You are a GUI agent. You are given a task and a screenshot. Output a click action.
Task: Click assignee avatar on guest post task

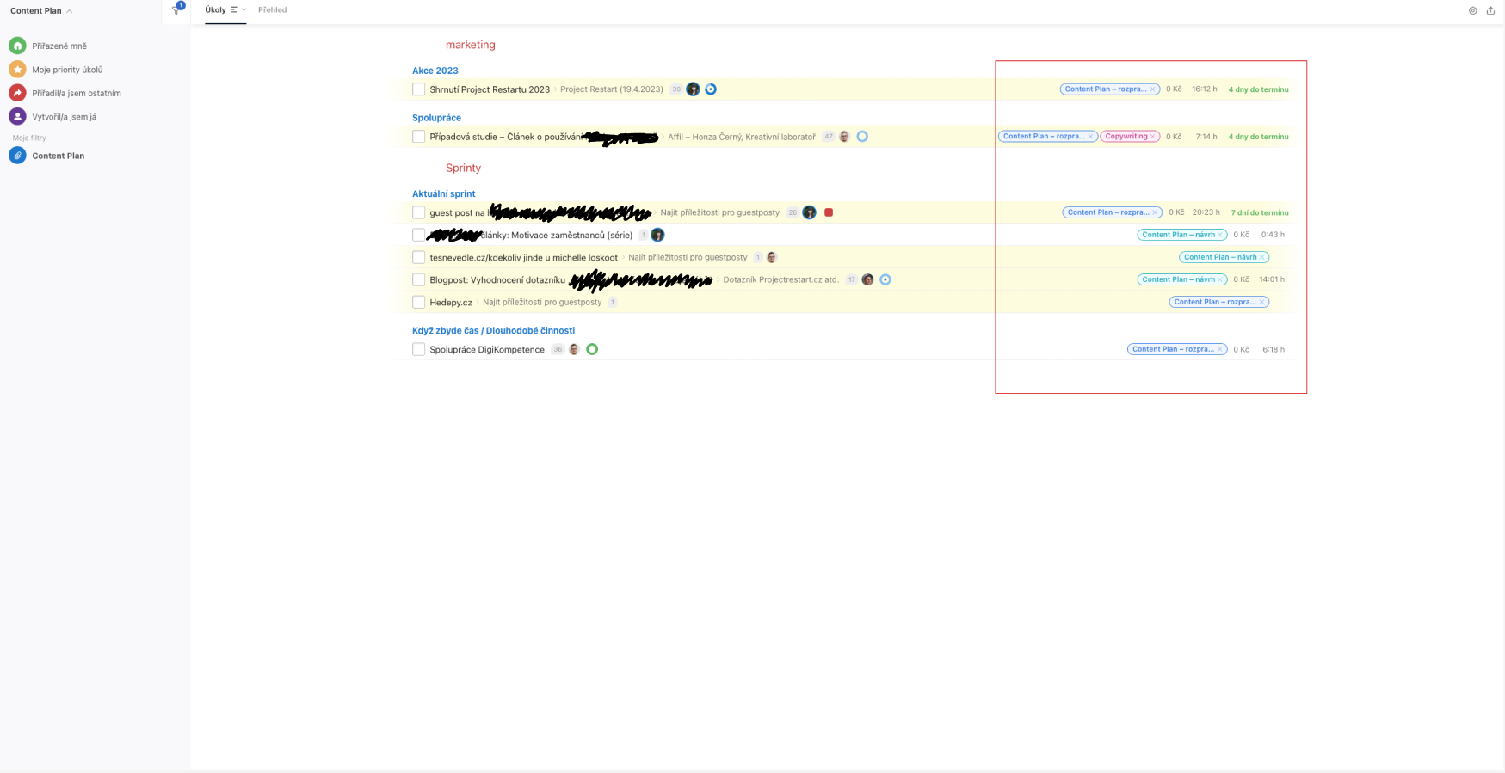[x=809, y=212]
